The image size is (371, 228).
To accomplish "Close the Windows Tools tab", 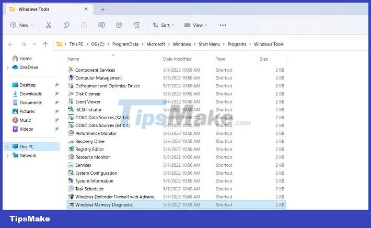I will point(86,9).
